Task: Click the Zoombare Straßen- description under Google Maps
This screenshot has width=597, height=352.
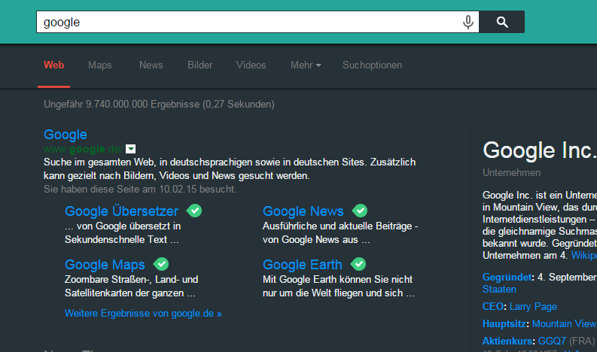Action: [131, 286]
